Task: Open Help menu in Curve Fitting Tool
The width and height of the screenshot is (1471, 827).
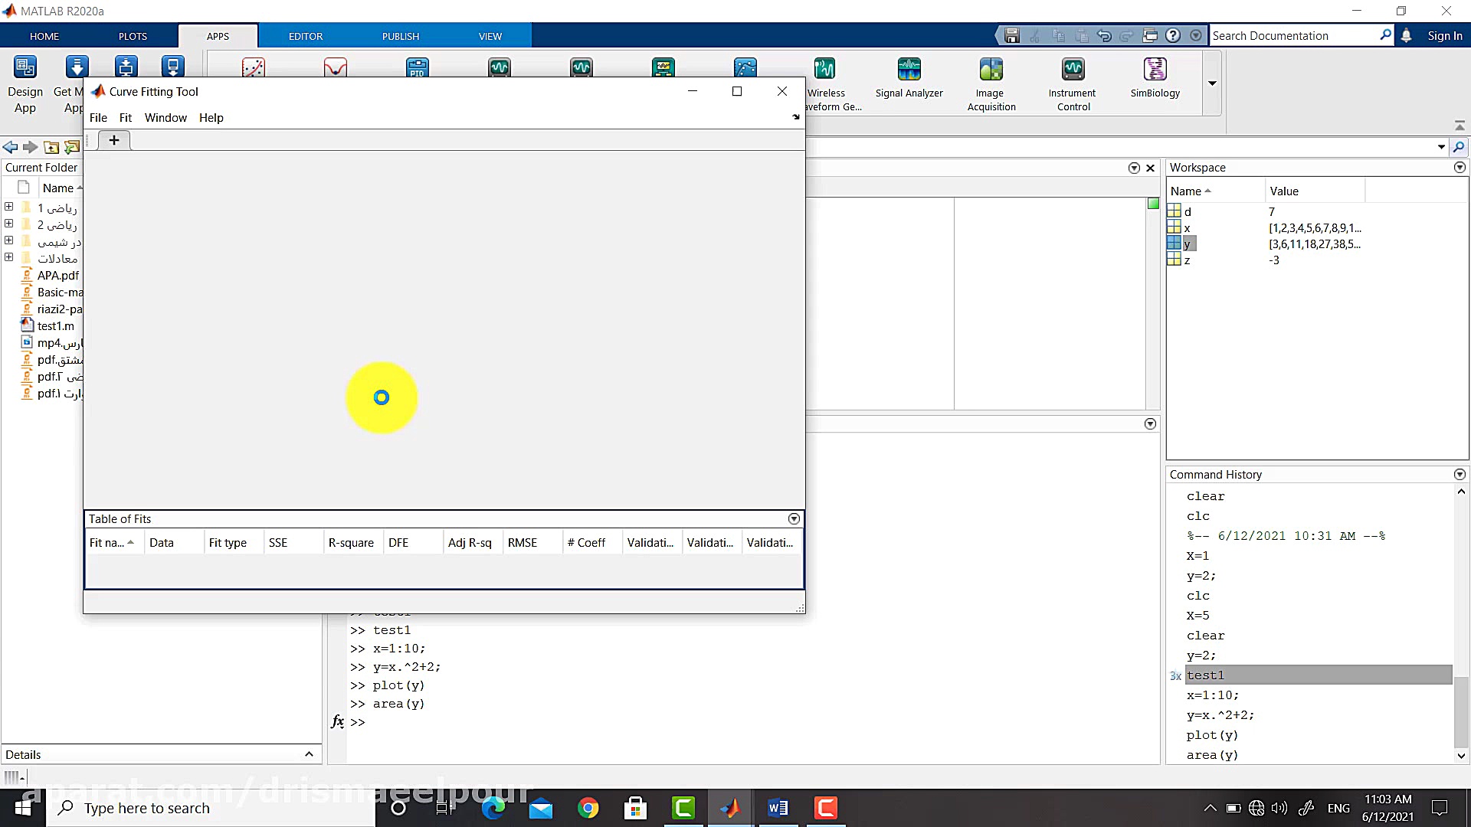Action: point(211,117)
